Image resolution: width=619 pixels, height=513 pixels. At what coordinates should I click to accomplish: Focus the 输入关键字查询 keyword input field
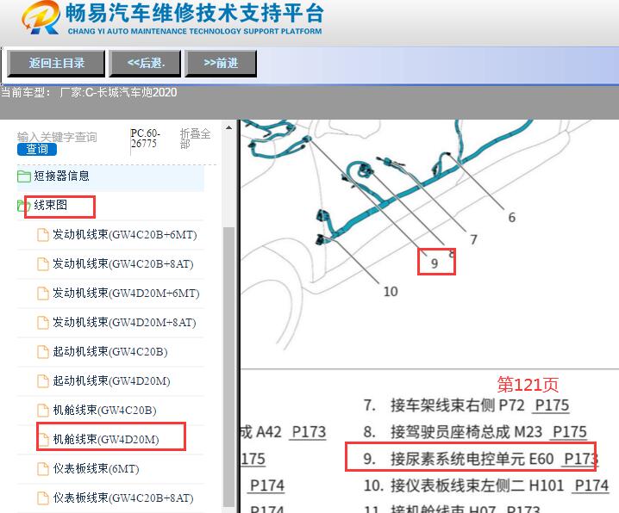coord(57,137)
